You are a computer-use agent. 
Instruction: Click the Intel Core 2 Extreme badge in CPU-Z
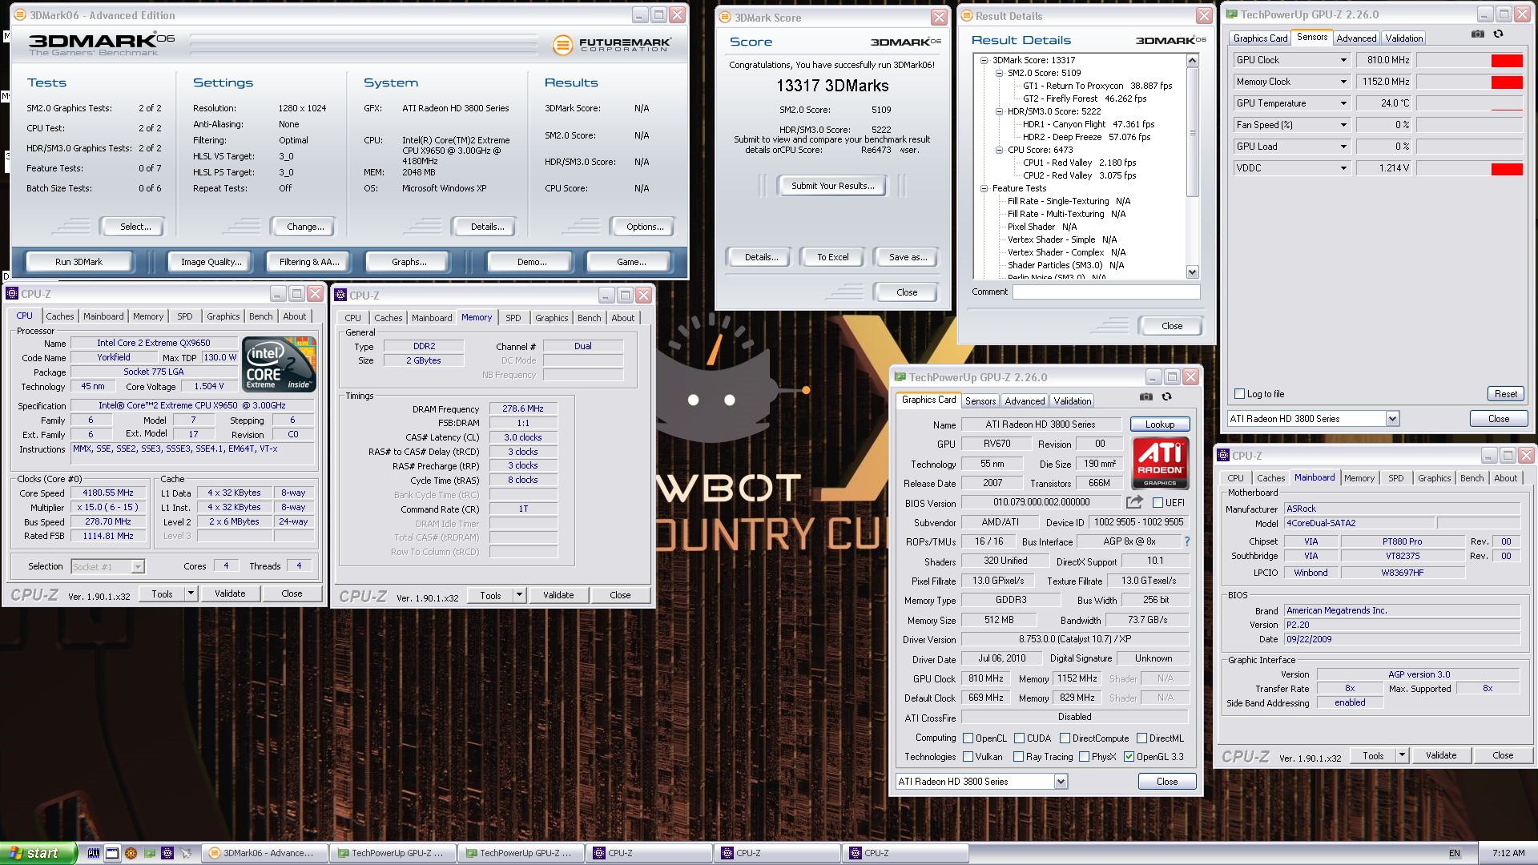[x=280, y=364]
